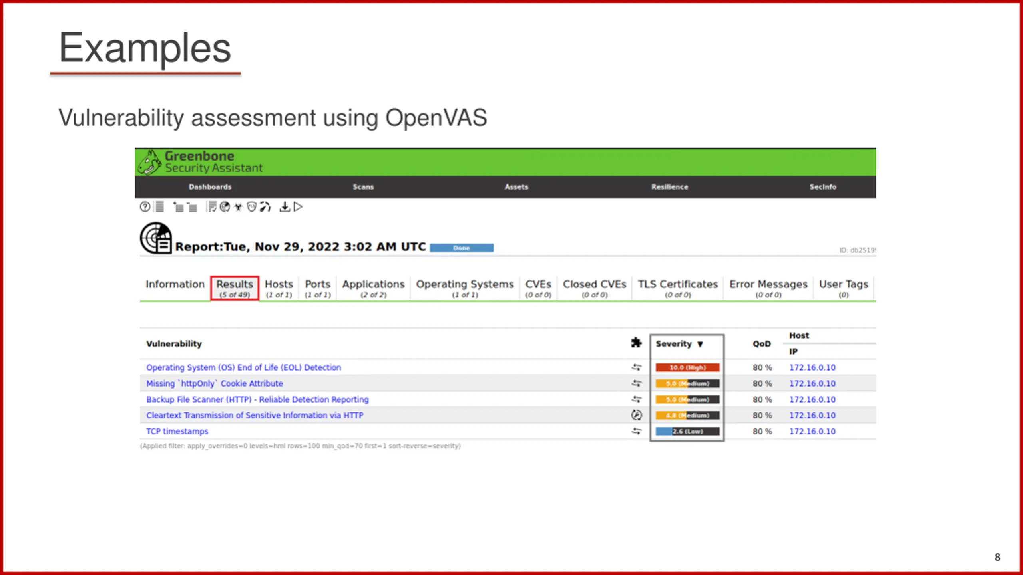1023x575 pixels.
Task: Switch to the Operating Systems tab
Action: [x=465, y=288]
